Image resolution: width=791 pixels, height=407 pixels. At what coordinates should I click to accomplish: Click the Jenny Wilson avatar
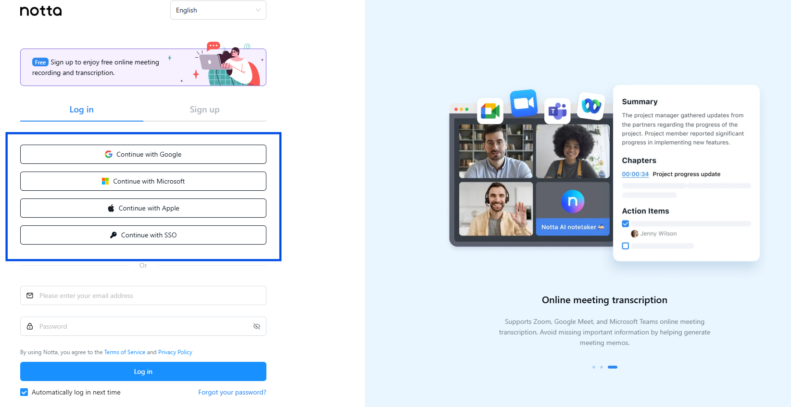pyautogui.click(x=635, y=234)
